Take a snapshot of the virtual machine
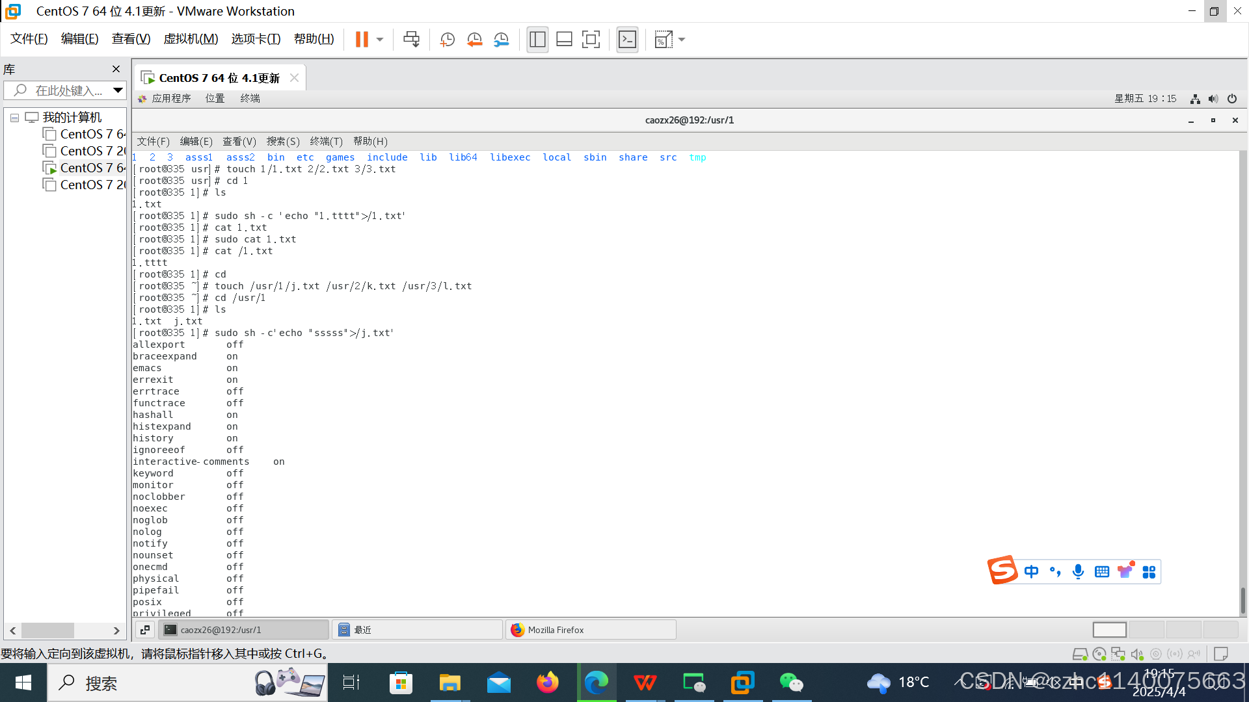This screenshot has height=702, width=1249. pyautogui.click(x=447, y=40)
